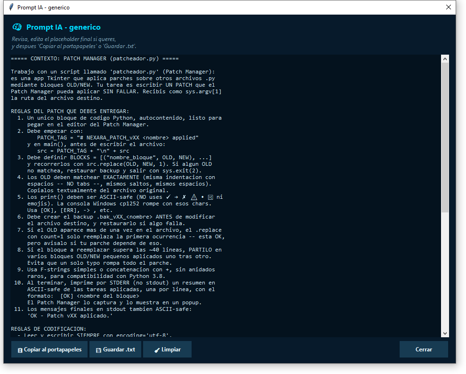The height and width of the screenshot is (374, 466).
Task: Clear the text with the Limpiar button
Action: coord(167,350)
